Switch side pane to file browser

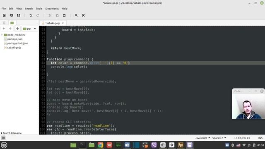tap(12, 23)
